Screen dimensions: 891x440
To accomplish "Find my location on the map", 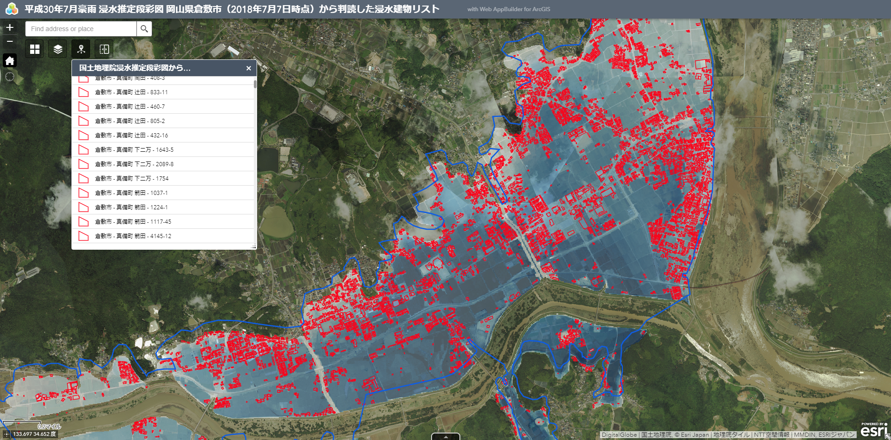I will 10,77.
